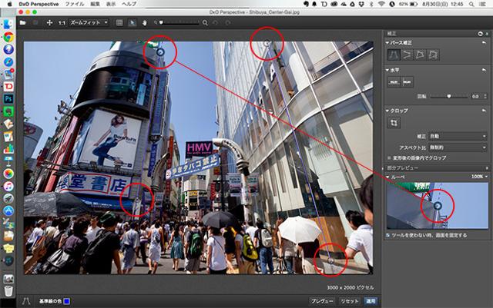This screenshot has height=308, width=493.
Task: Click the 1:1 zoom button
Action: click(61, 23)
